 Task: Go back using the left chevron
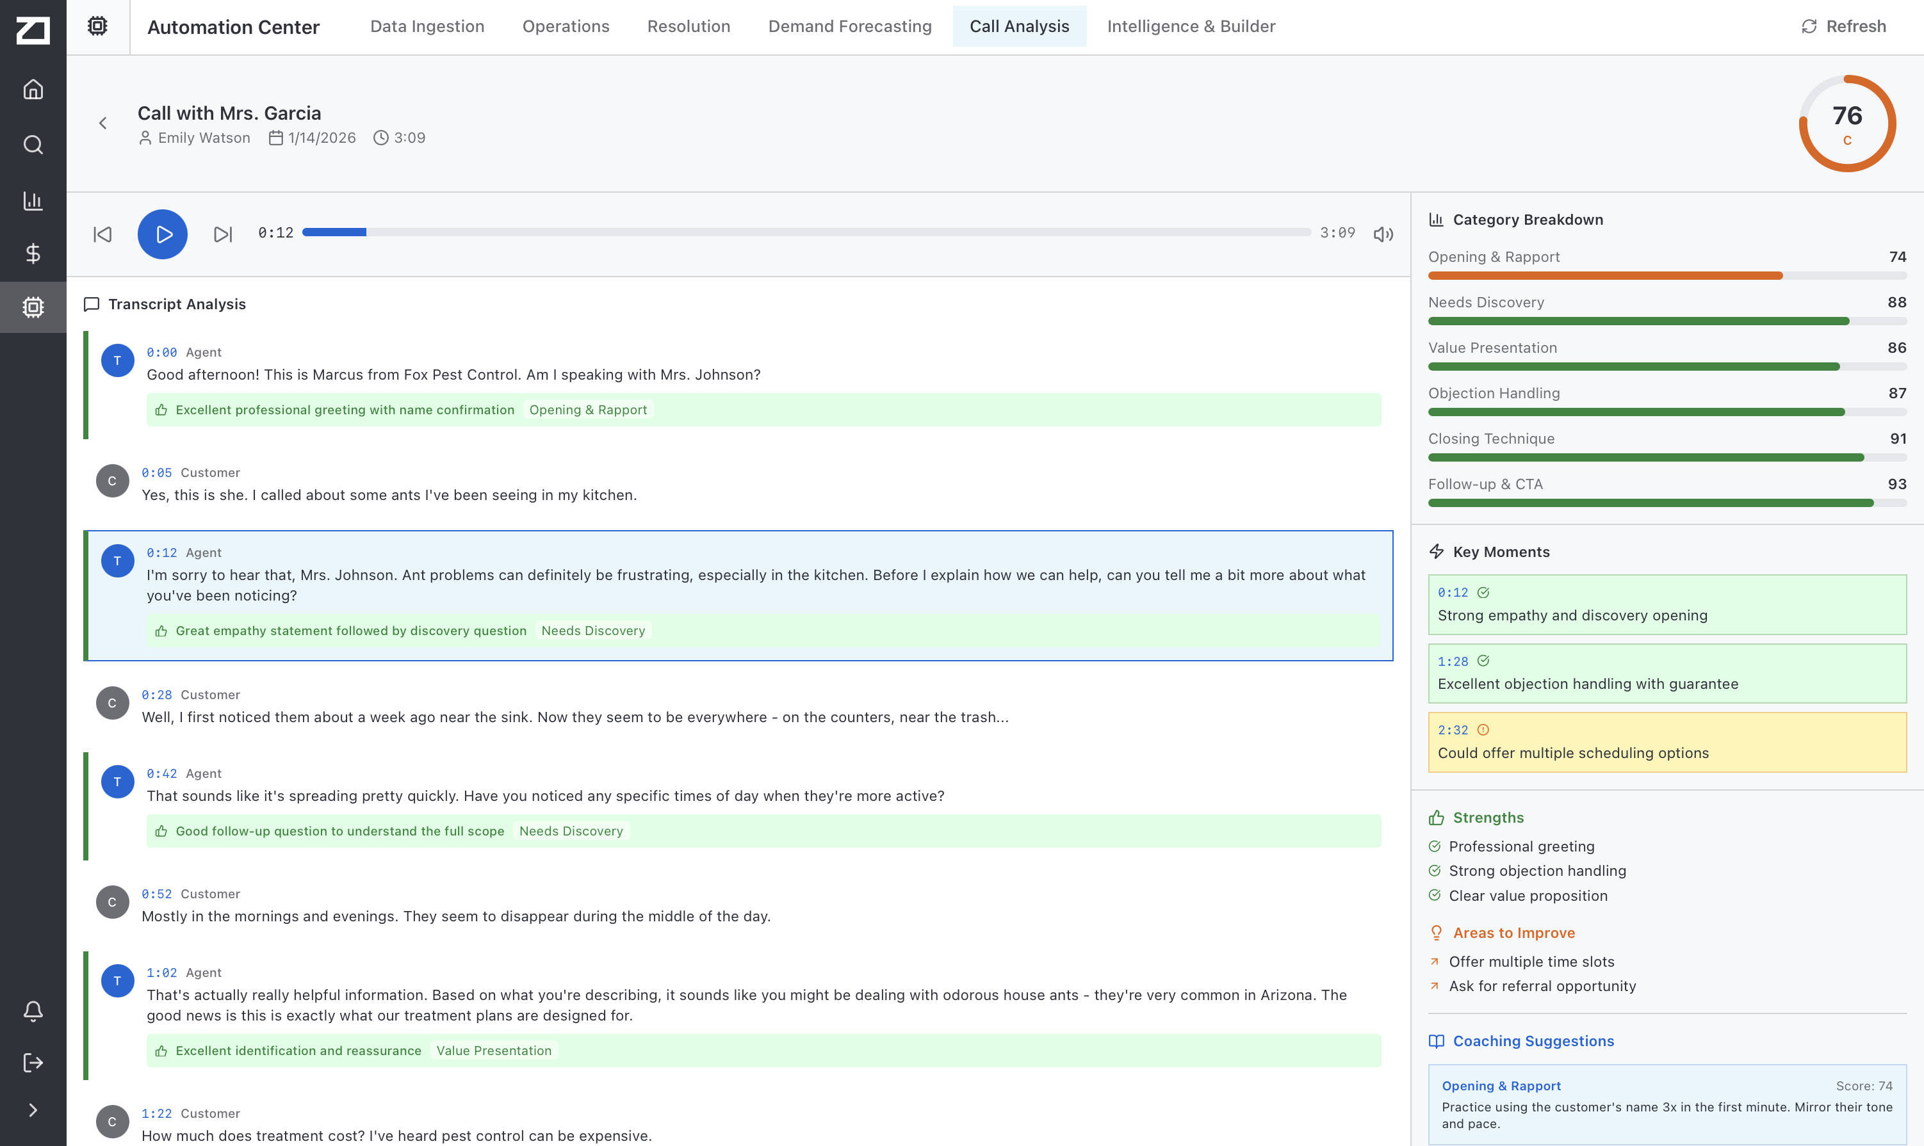pos(102,124)
